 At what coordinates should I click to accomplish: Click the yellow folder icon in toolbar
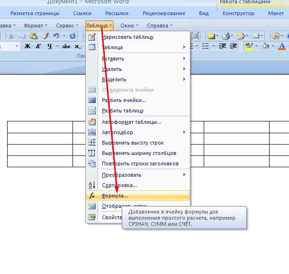coord(211,36)
